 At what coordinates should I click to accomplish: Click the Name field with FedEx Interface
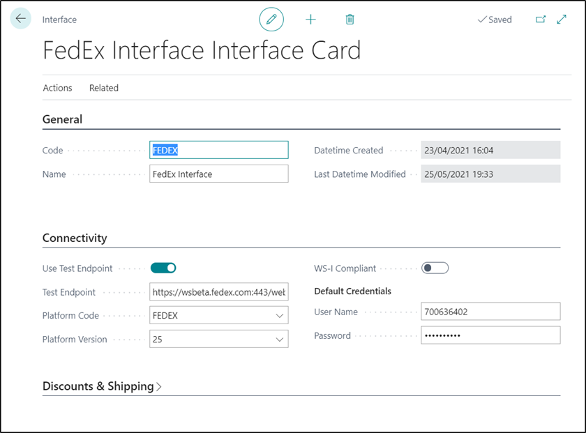point(219,174)
